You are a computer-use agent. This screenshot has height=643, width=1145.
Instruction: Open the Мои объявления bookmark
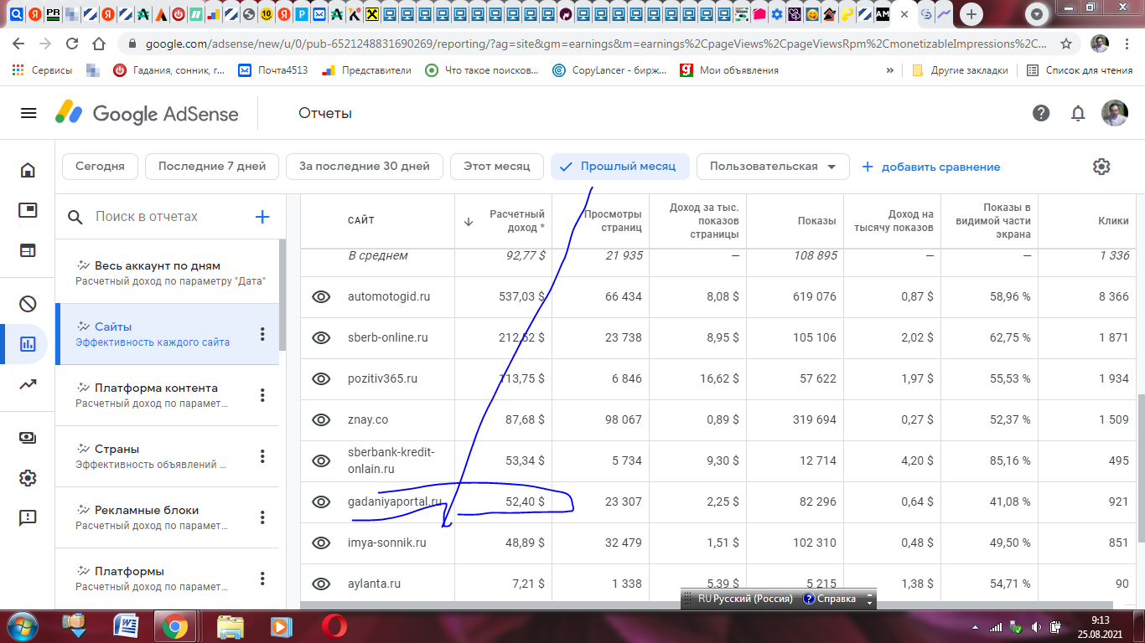pos(729,70)
